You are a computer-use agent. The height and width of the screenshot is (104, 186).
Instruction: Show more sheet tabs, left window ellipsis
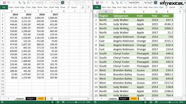48,99
